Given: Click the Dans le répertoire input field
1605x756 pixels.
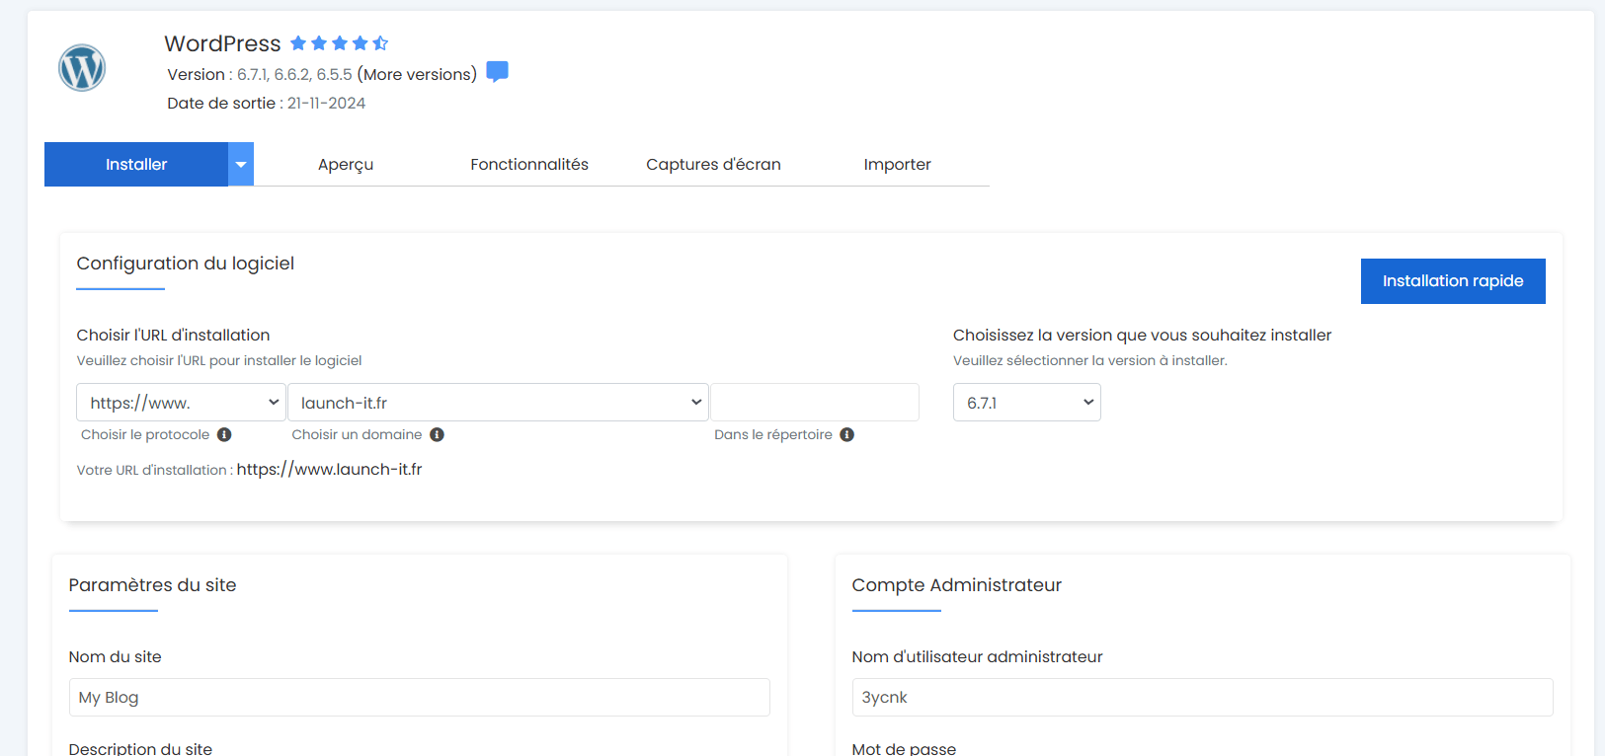Looking at the screenshot, I should coord(815,403).
